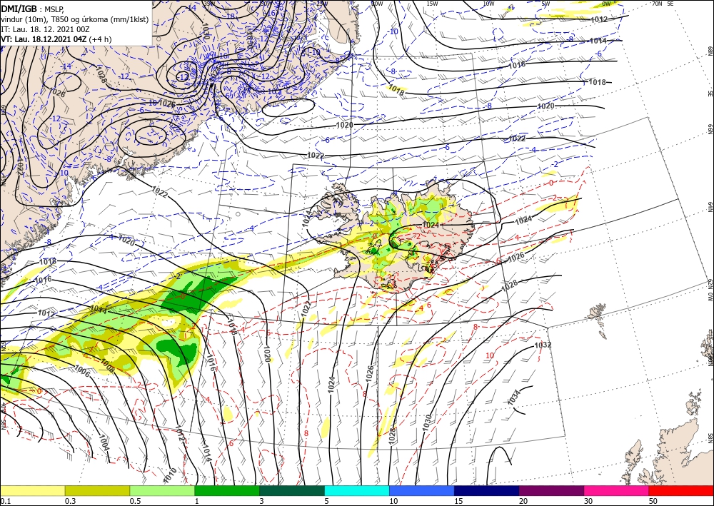Click the pink 30–50 legend swatch

click(617, 490)
